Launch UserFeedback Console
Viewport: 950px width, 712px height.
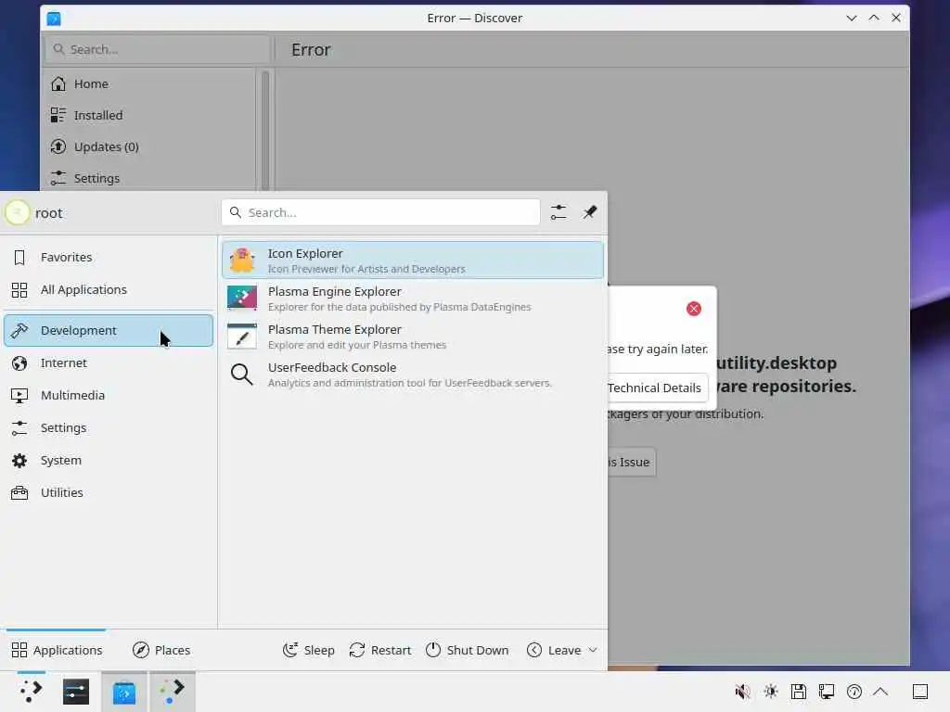tap(413, 375)
